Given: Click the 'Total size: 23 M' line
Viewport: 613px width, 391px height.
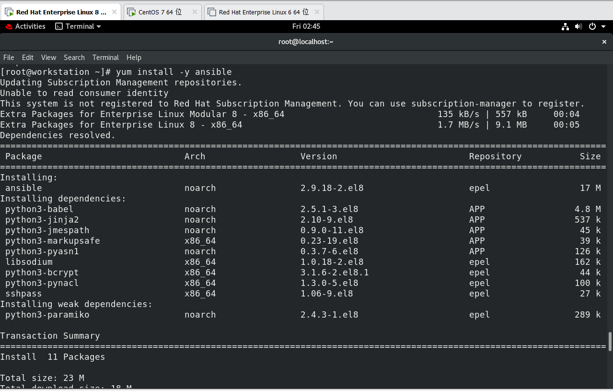Looking at the screenshot, I should pyautogui.click(x=42, y=378).
